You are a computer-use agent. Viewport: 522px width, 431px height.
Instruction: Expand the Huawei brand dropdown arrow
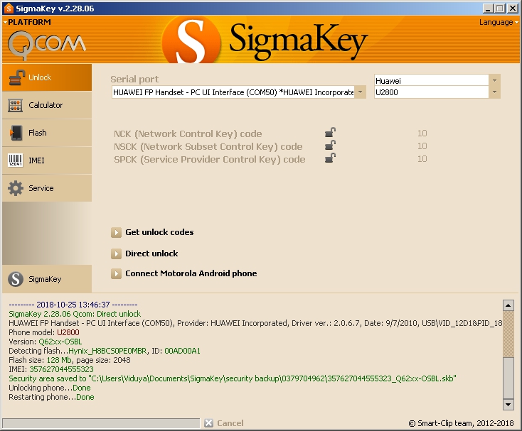point(494,80)
